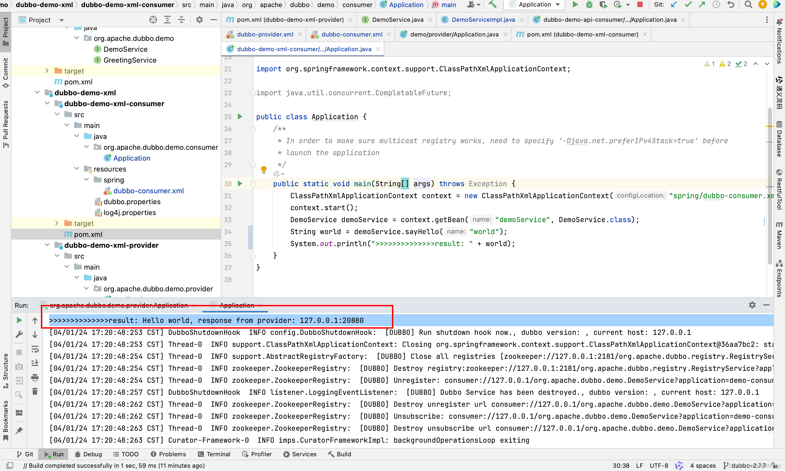
Task: Open dubbo.properties in the project tree
Action: (132, 201)
